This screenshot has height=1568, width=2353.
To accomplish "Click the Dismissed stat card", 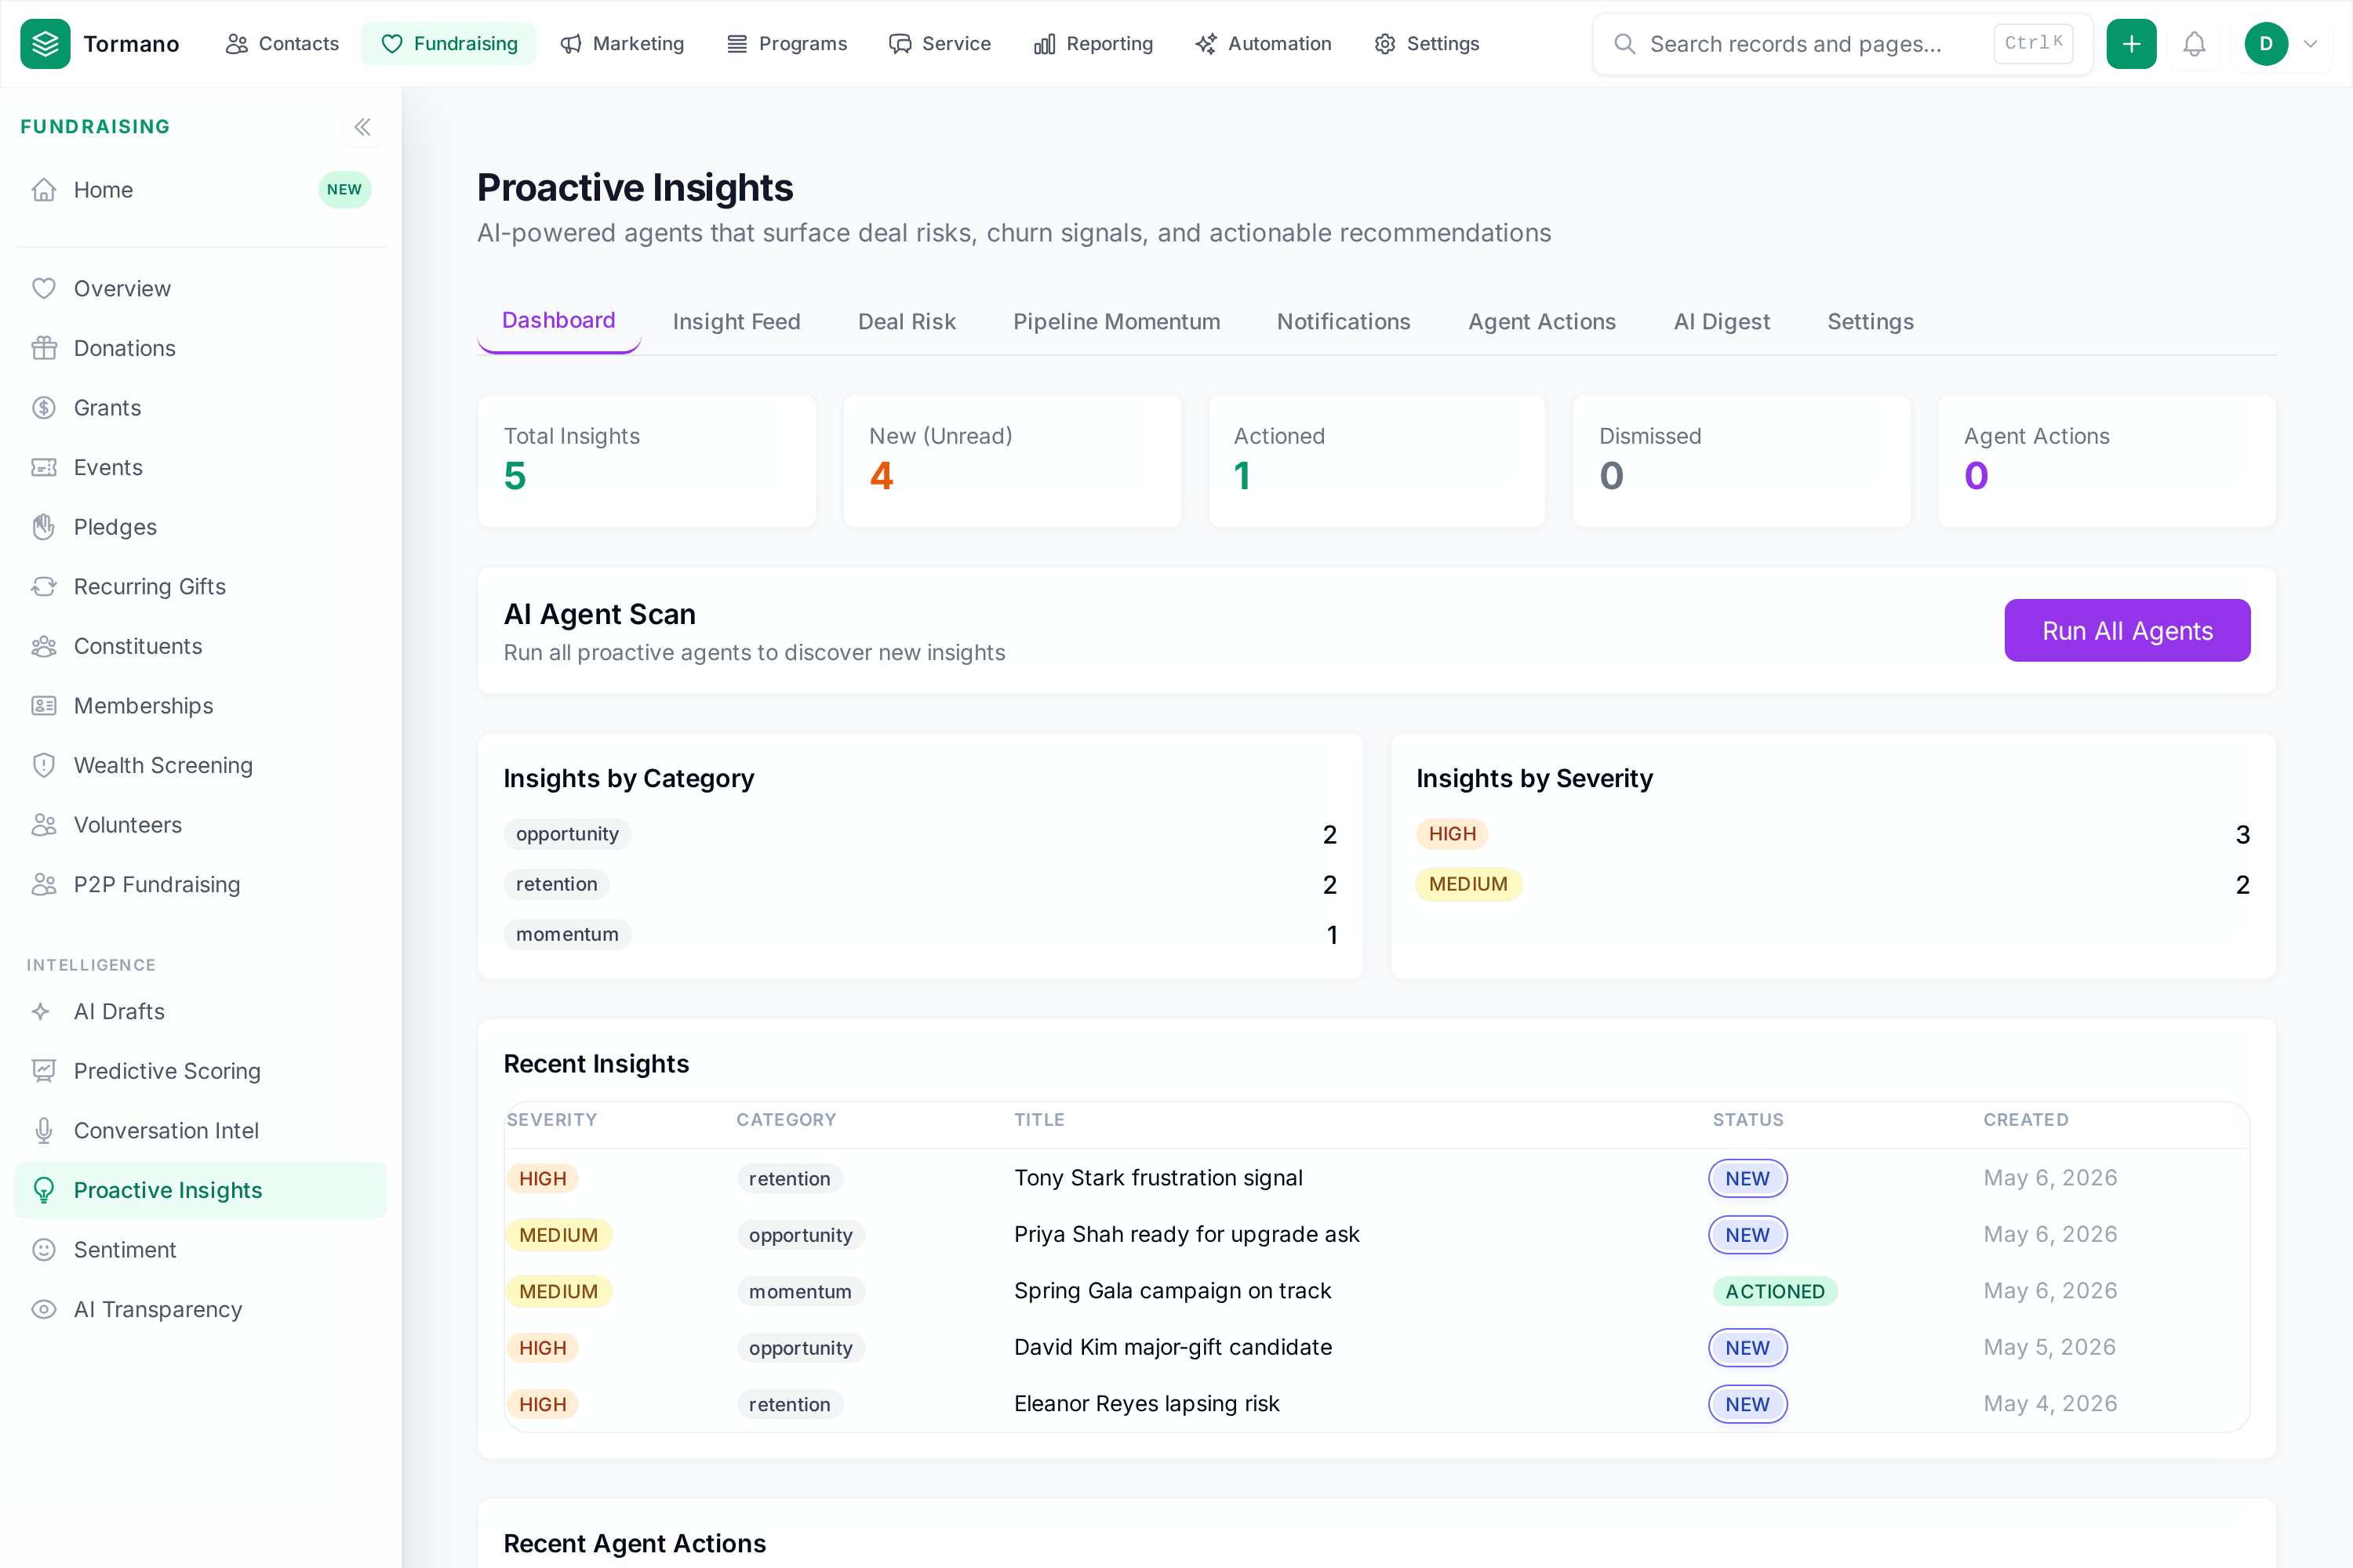I will pyautogui.click(x=1743, y=461).
